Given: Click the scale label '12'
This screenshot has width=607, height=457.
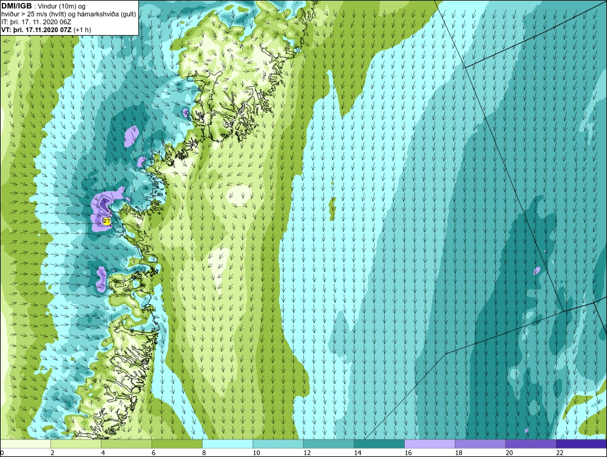Looking at the screenshot, I should [x=307, y=453].
